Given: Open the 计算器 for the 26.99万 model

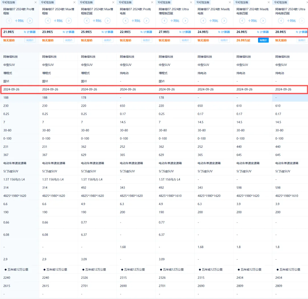Looking at the screenshot, I should [x=263, y=32].
